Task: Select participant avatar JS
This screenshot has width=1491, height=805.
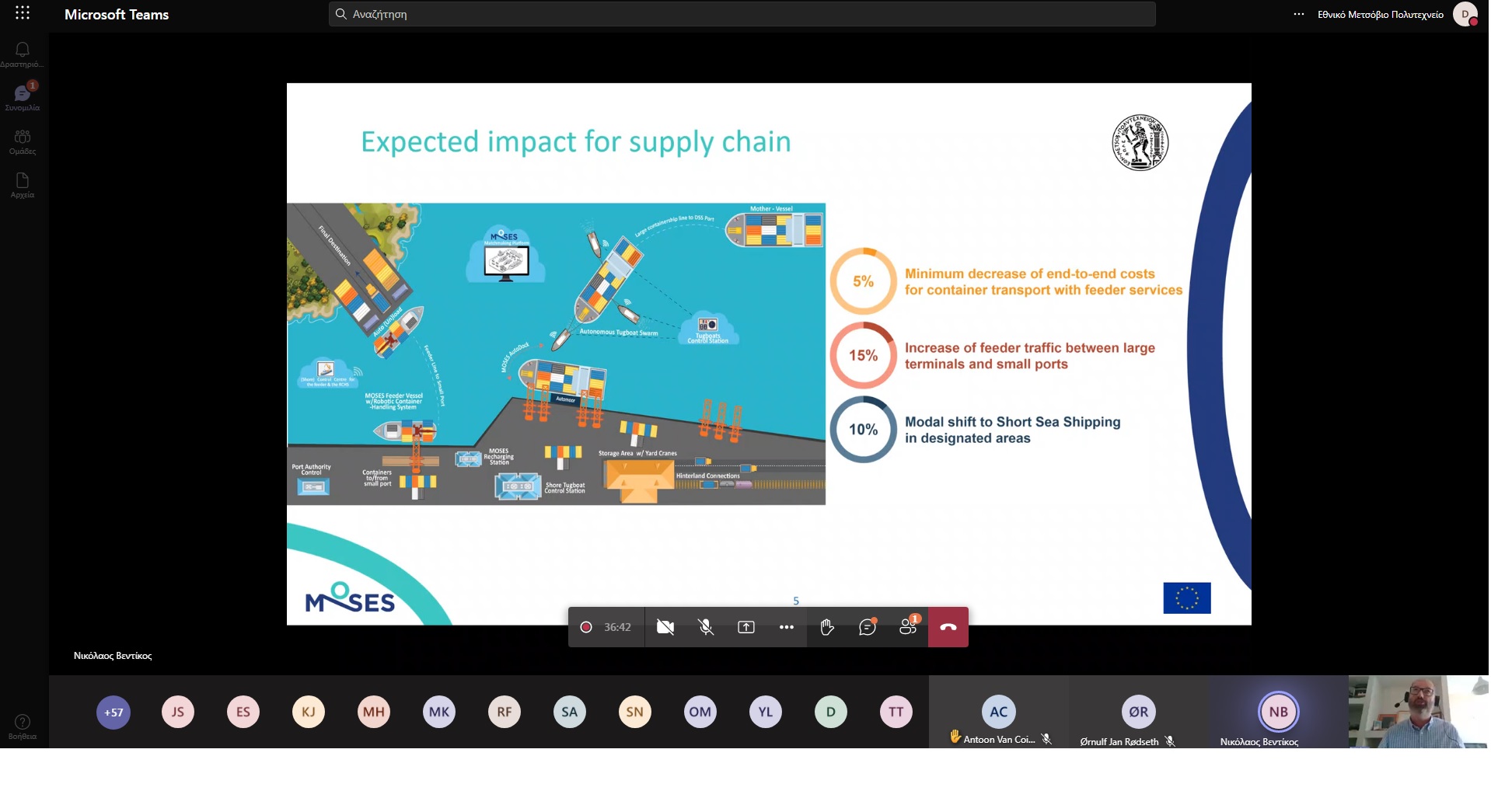Action: [x=178, y=712]
